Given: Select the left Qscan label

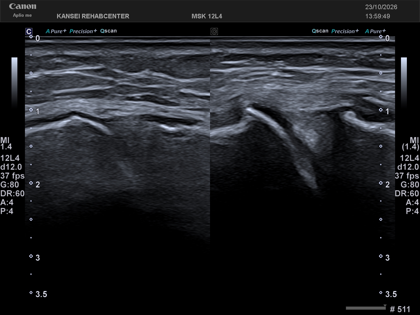Looking at the screenshot, I should click(x=109, y=31).
